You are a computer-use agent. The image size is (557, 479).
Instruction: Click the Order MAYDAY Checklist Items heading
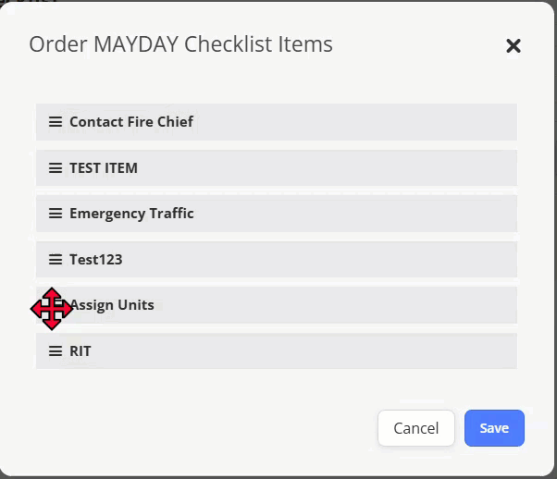tap(180, 44)
